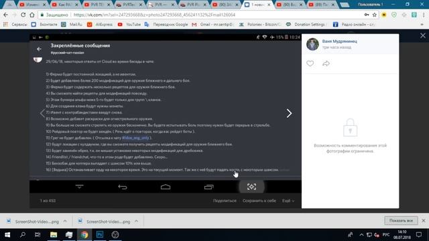Image resolution: width=429 pixels, height=241 pixels.
Task: Open Windows notification center
Action: click(x=419, y=235)
